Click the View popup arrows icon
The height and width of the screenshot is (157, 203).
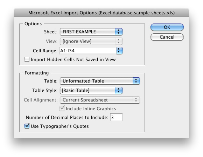119,41
